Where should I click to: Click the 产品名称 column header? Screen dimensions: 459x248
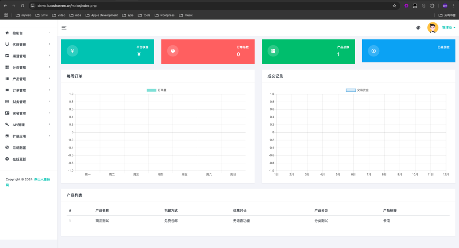102,210
